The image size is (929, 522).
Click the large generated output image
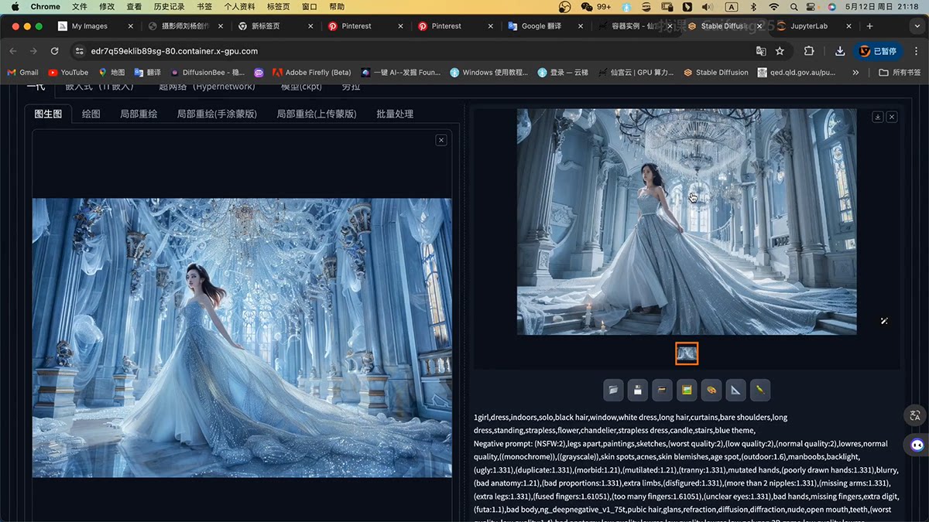687,222
